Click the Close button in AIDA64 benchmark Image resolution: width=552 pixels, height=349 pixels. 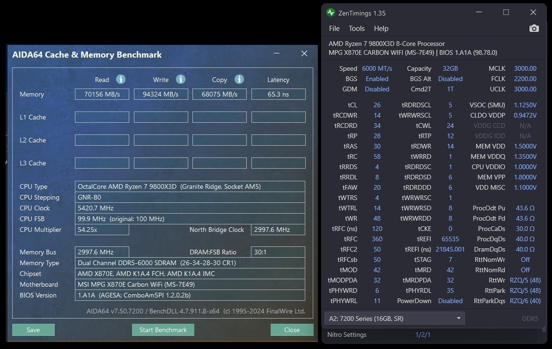pos(292,330)
